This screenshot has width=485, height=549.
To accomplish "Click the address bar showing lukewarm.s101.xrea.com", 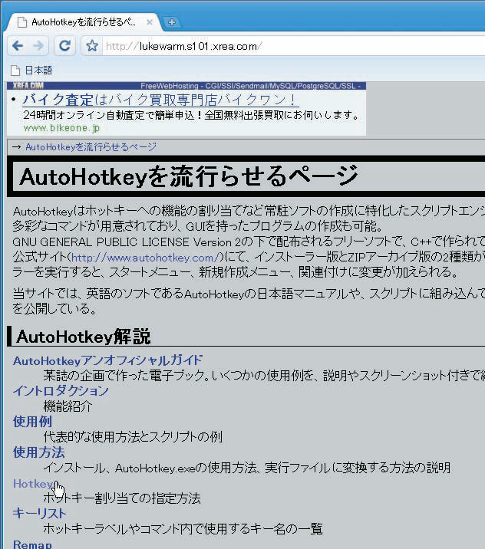I will click(x=294, y=46).
